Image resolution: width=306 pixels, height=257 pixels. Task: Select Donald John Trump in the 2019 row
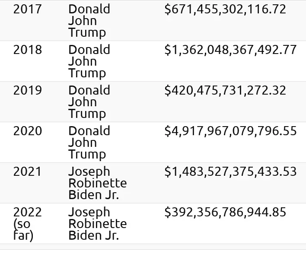[x=89, y=102]
